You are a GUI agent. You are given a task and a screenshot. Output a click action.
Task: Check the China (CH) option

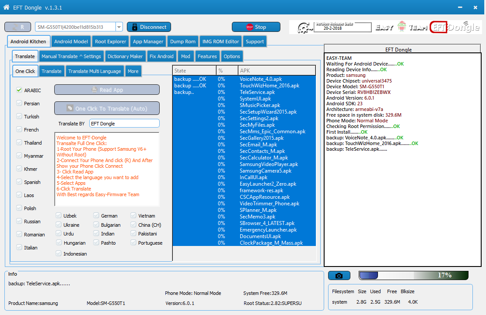pos(133,225)
